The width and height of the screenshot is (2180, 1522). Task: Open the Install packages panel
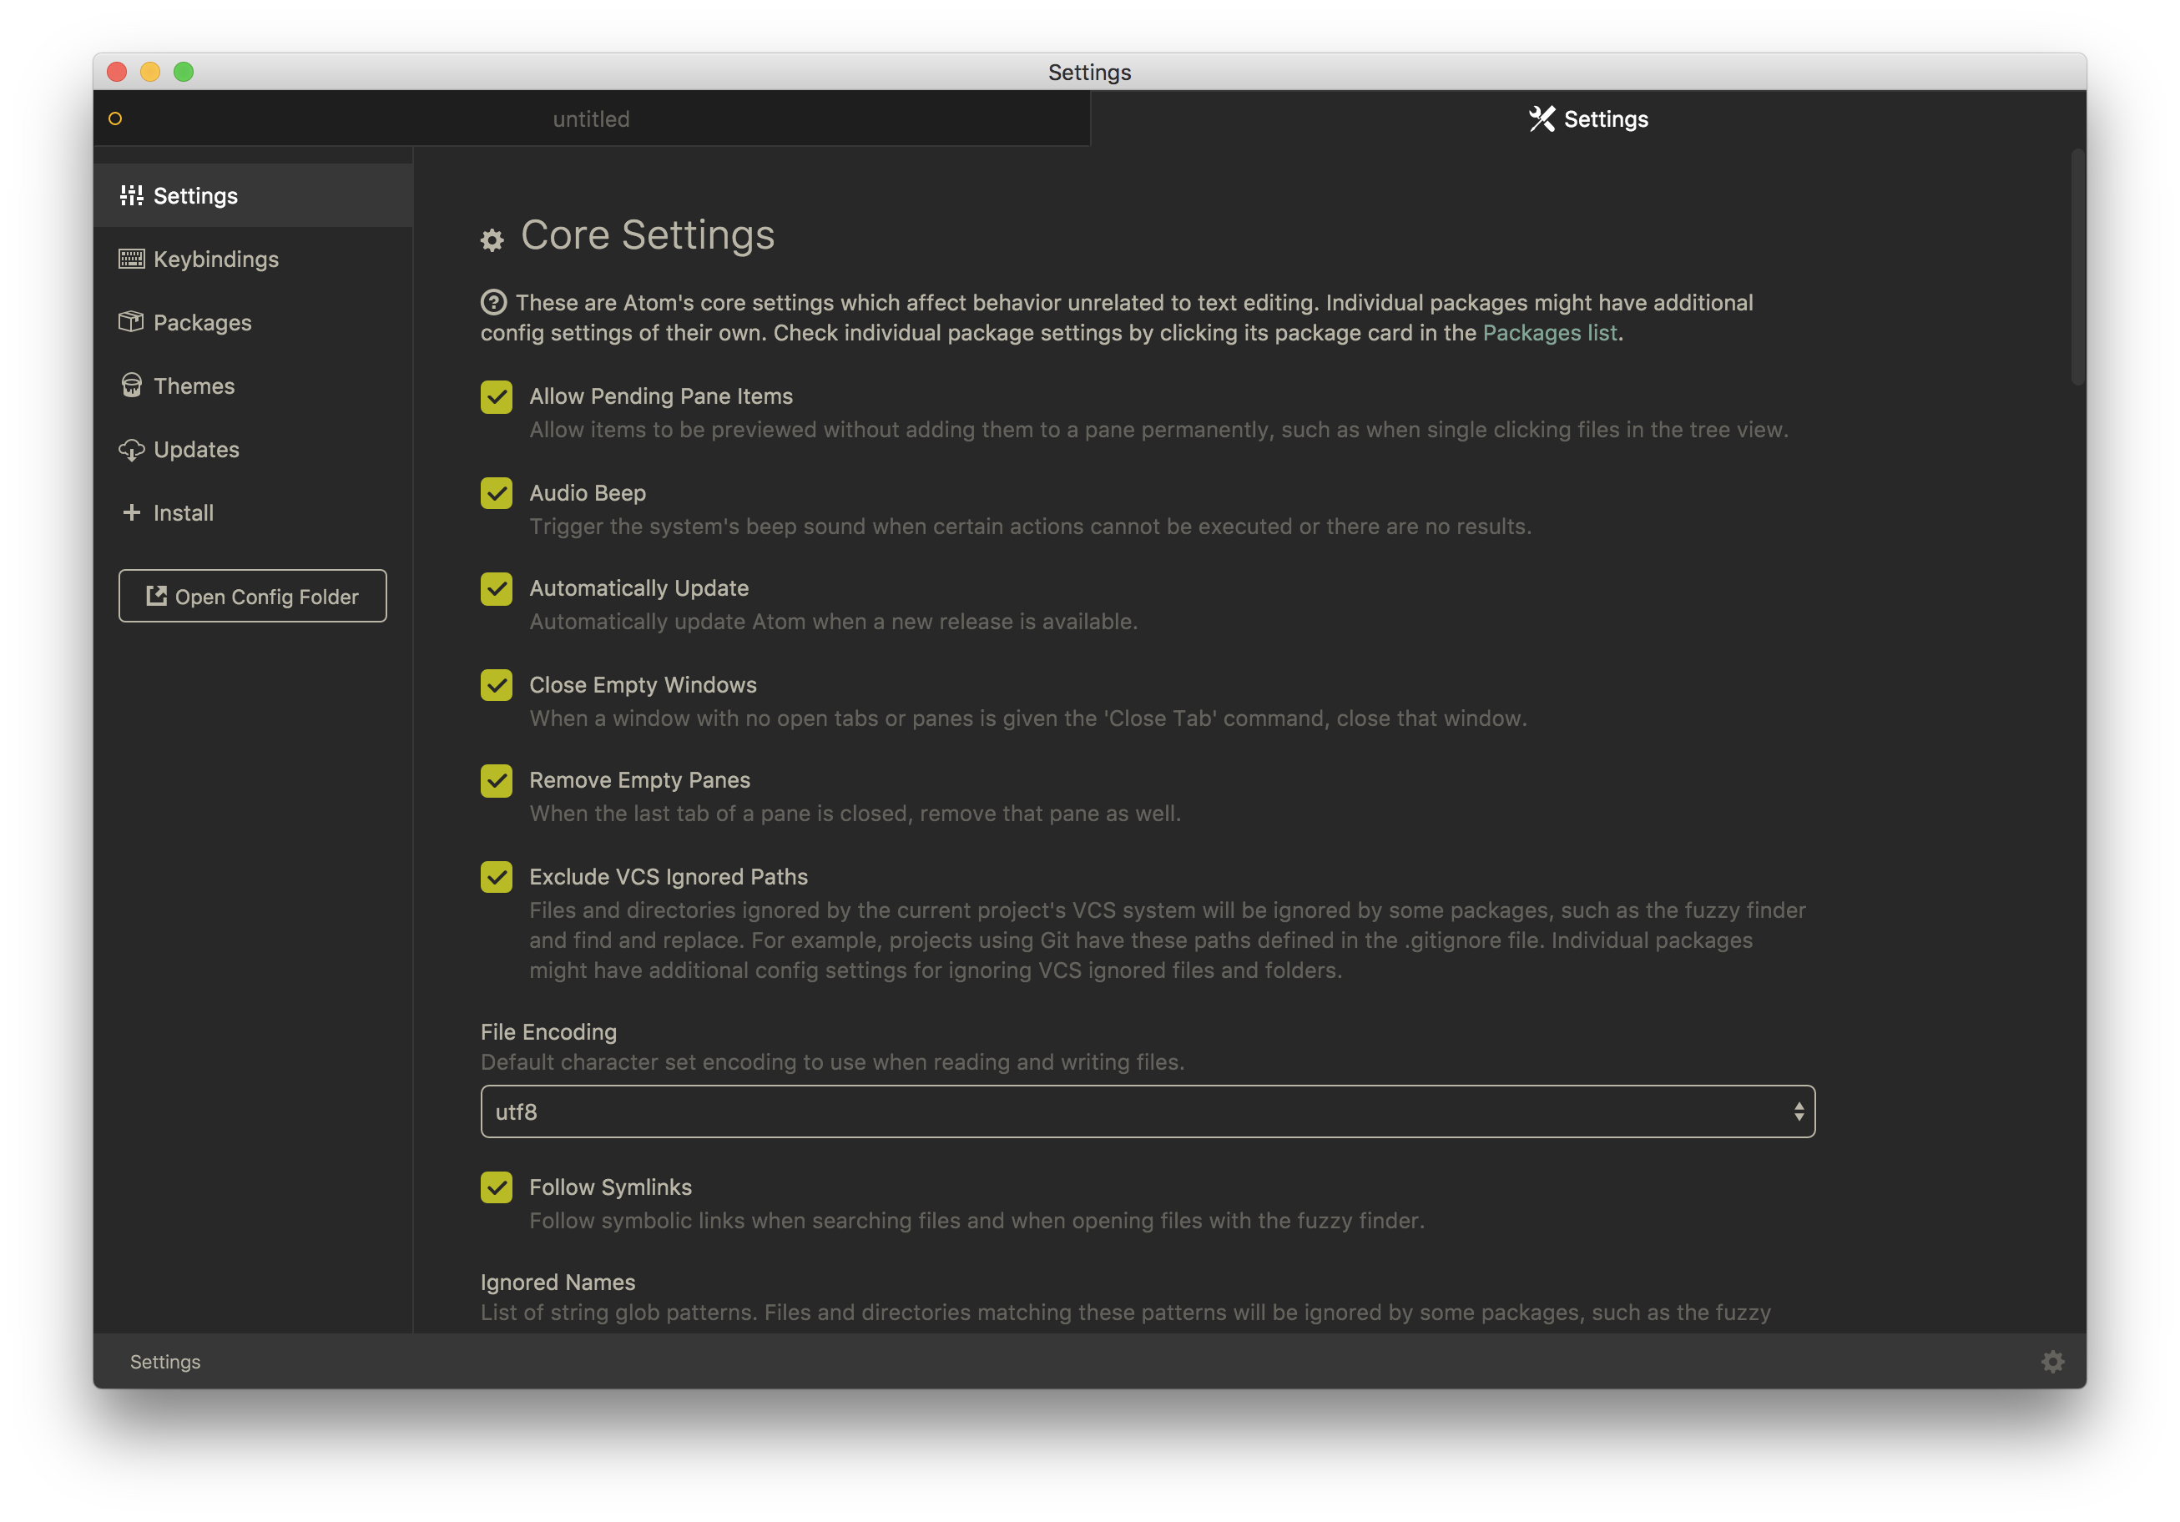tap(182, 513)
